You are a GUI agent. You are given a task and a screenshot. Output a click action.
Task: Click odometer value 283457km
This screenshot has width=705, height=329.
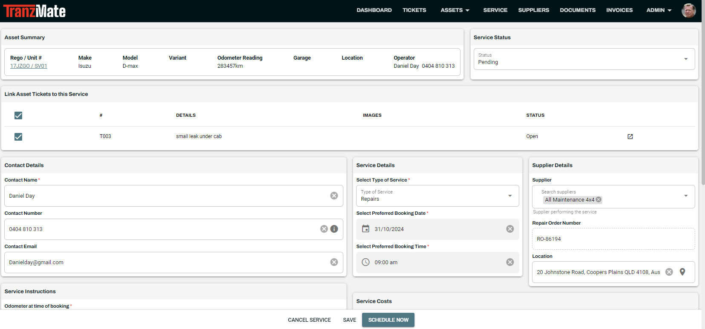[230, 66]
